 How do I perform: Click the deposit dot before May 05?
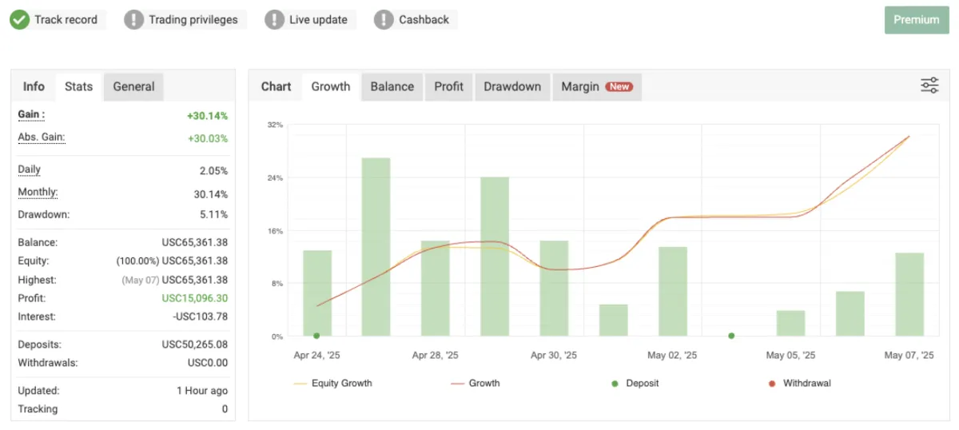(x=731, y=336)
